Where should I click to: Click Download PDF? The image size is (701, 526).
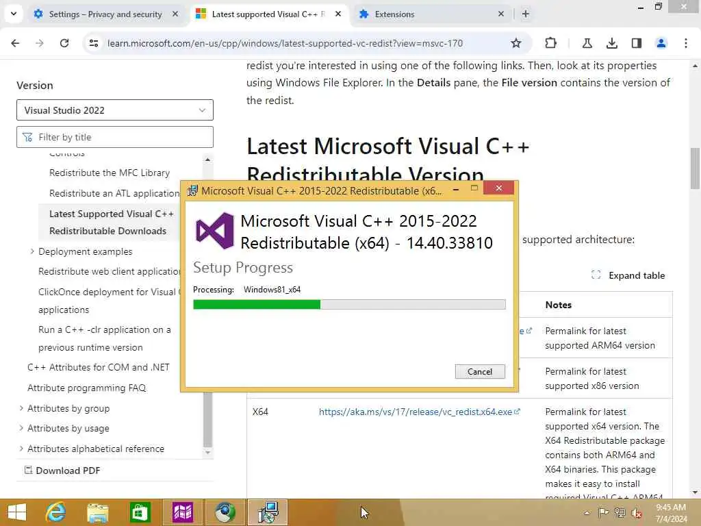pos(62,471)
